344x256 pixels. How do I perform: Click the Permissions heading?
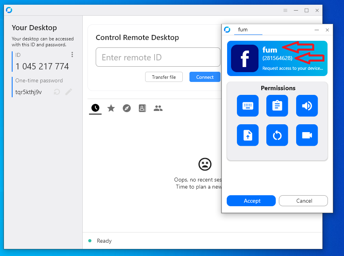pyautogui.click(x=278, y=88)
